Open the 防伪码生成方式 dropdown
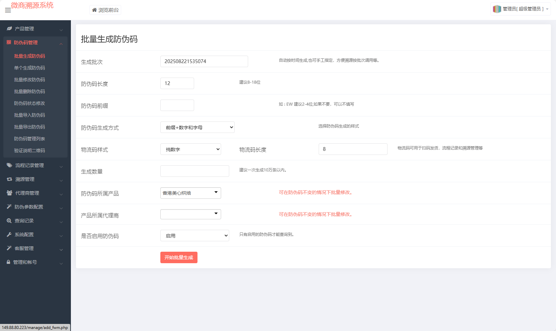The width and height of the screenshot is (556, 331). click(197, 127)
